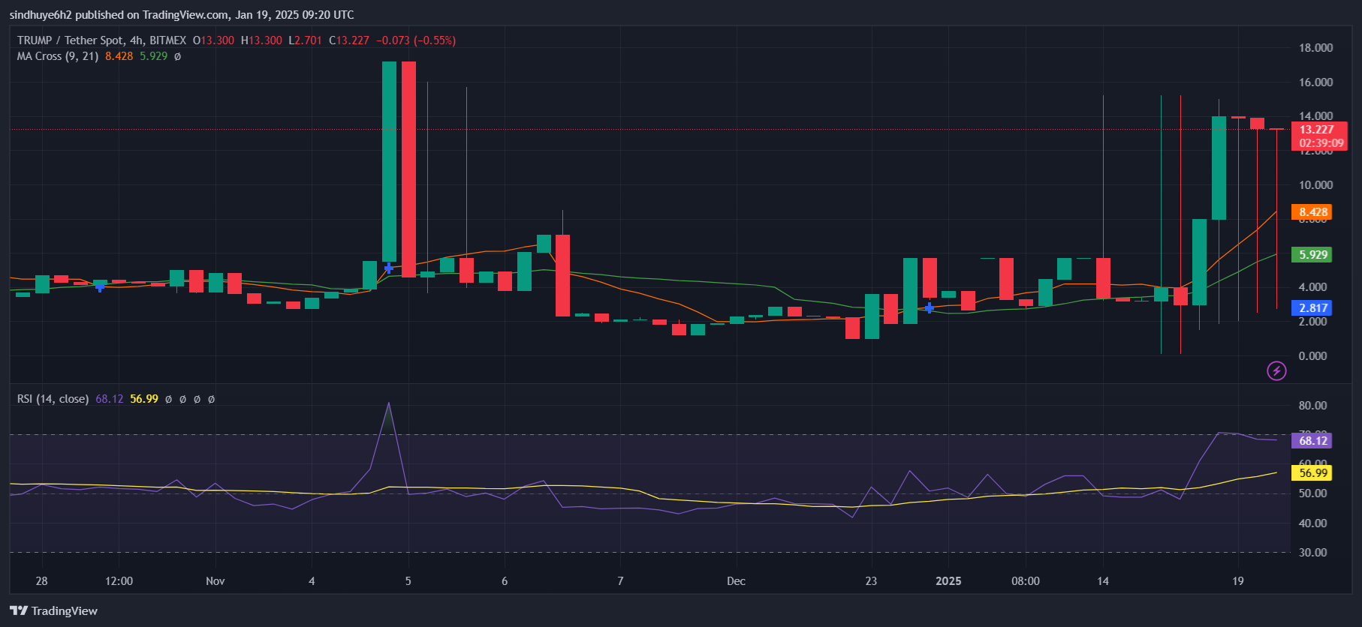Click the orange 8.428 price axis label
The image size is (1362, 627).
[1312, 212]
